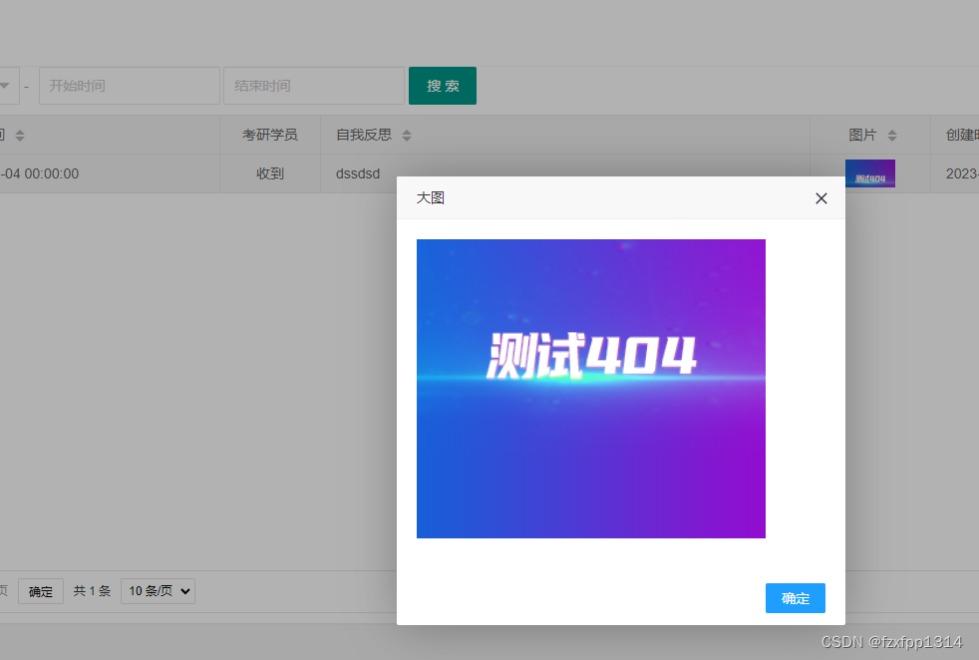Image resolution: width=979 pixels, height=660 pixels.
Task: Confirm the dialog with the blue 确定 button
Action: coord(795,598)
